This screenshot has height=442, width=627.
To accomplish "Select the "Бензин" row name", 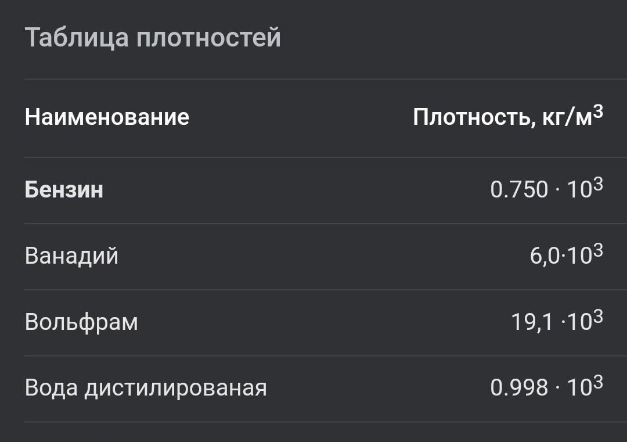I will [64, 190].
